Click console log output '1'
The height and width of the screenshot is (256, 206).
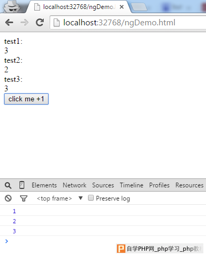point(14,211)
